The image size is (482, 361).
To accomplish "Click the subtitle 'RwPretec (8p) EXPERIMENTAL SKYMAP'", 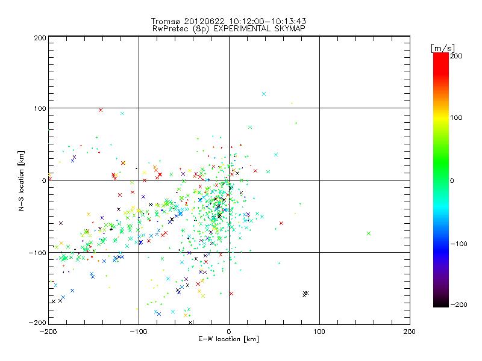I will [x=228, y=28].
